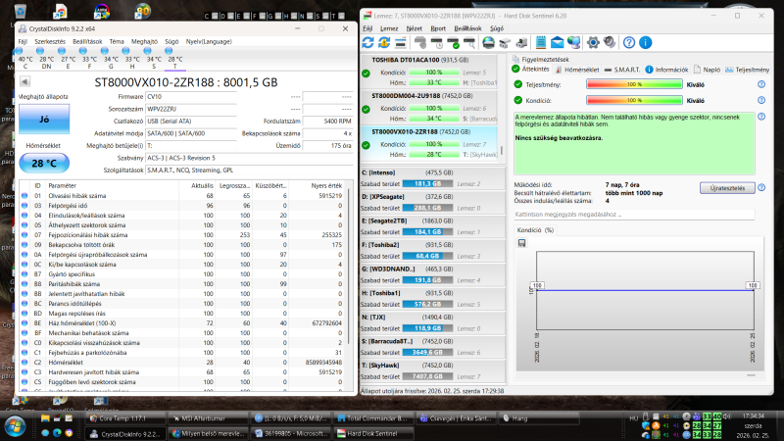Select drive DN 28 °C in CrystalDiskInfo
The height and width of the screenshot is (441, 784).
pyautogui.click(x=46, y=59)
